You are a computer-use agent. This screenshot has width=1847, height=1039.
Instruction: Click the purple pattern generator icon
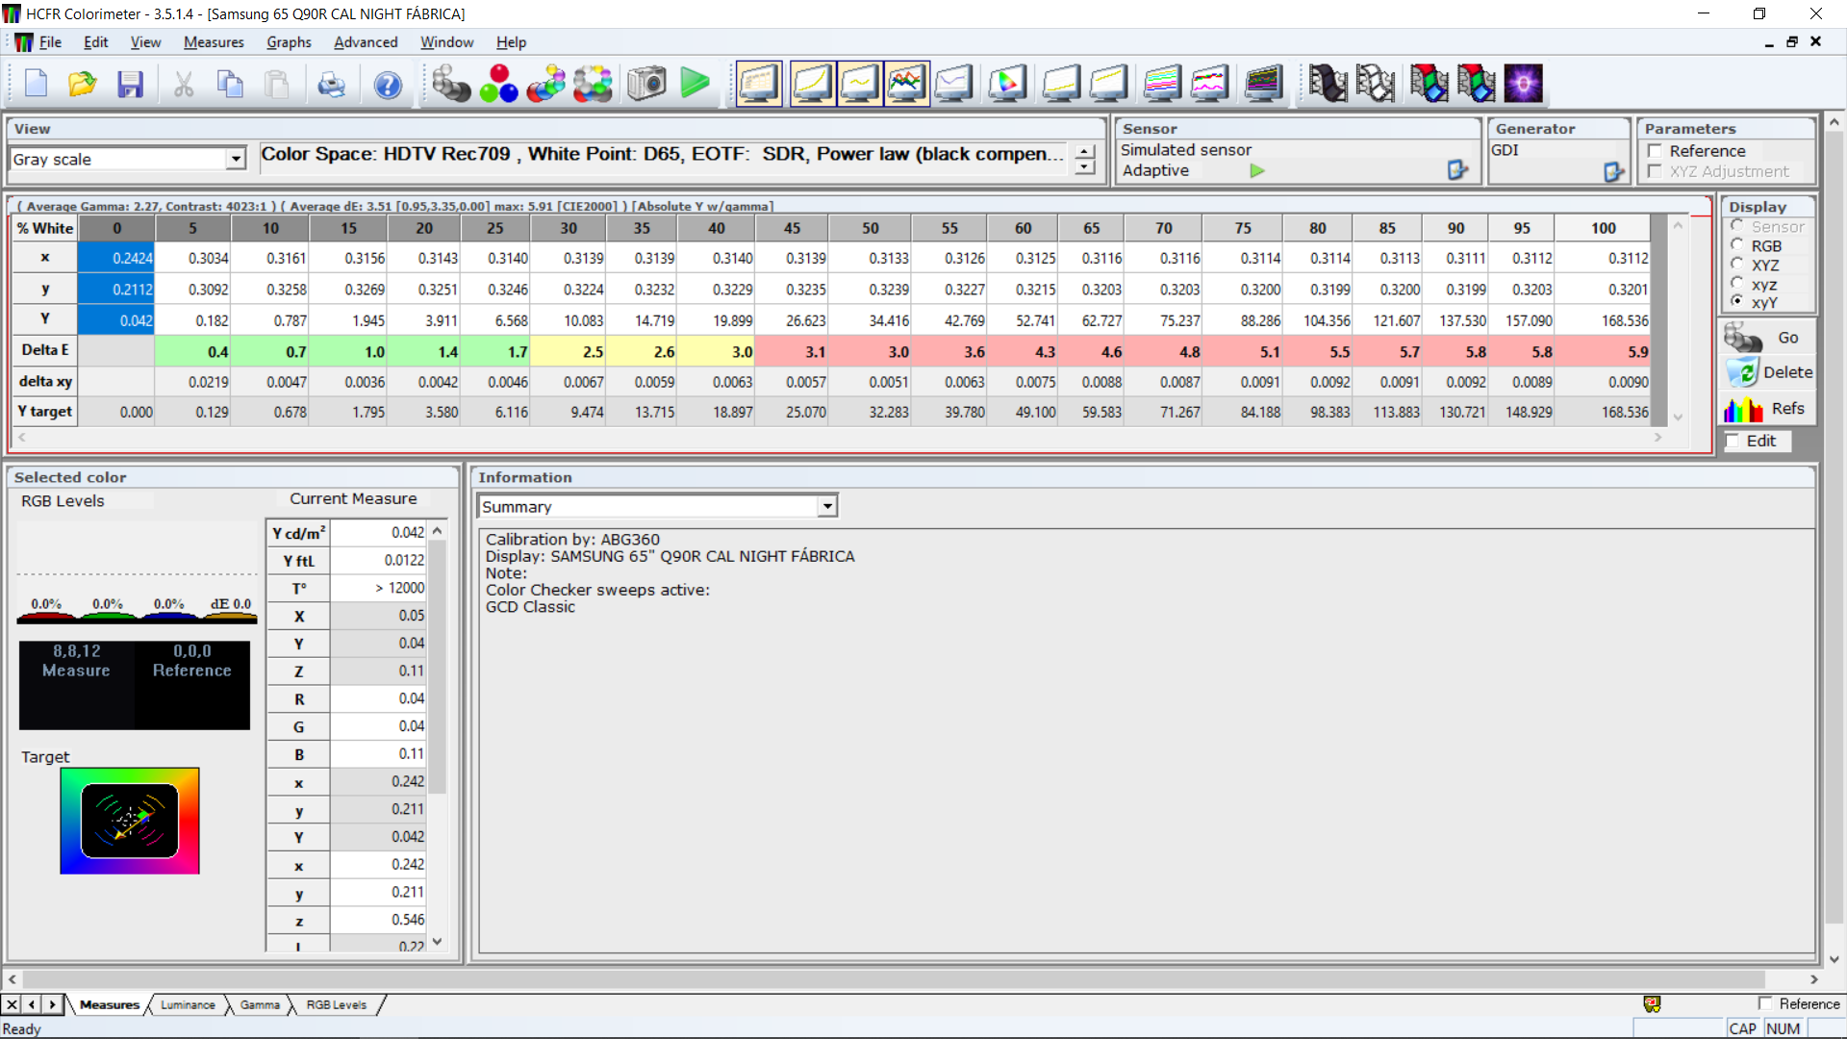click(1523, 85)
